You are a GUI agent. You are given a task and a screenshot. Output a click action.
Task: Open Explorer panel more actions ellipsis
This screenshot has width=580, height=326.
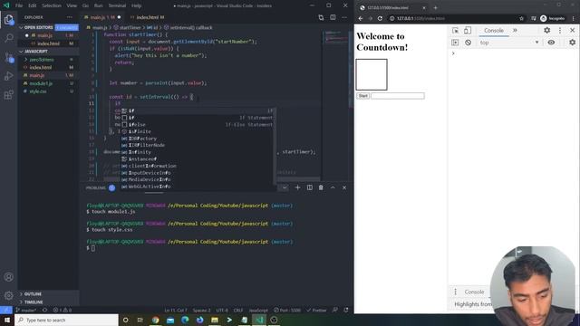(x=70, y=17)
